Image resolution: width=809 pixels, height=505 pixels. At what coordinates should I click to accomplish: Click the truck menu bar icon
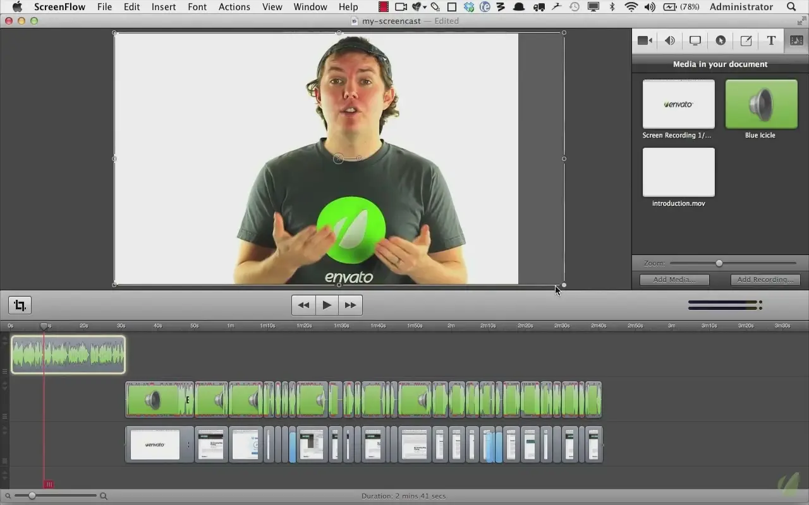coord(539,7)
